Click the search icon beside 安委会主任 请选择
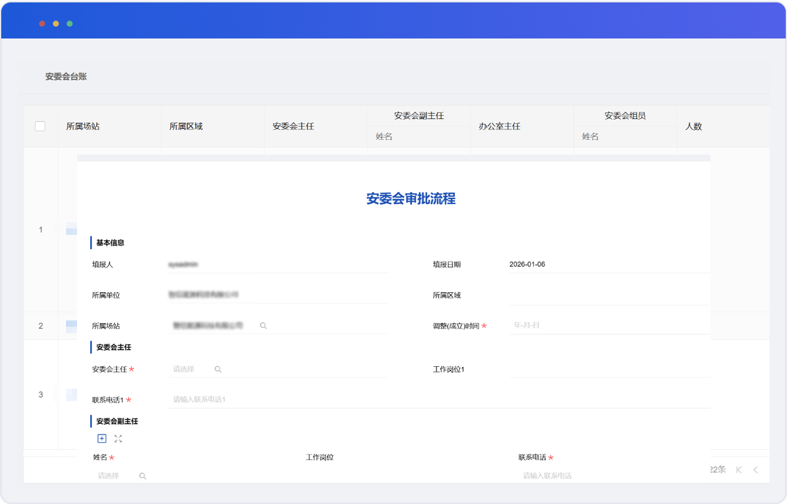 (218, 369)
